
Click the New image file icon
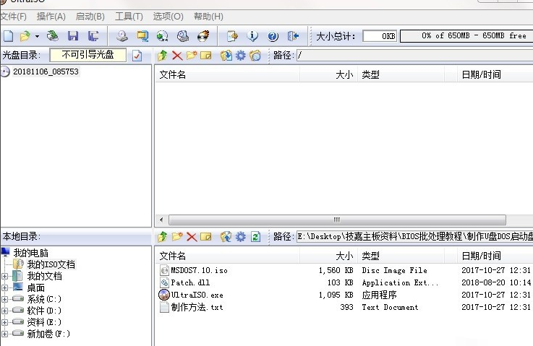click(8, 36)
